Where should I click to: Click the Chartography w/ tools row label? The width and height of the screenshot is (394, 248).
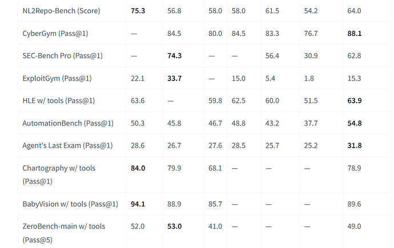[x=59, y=174]
